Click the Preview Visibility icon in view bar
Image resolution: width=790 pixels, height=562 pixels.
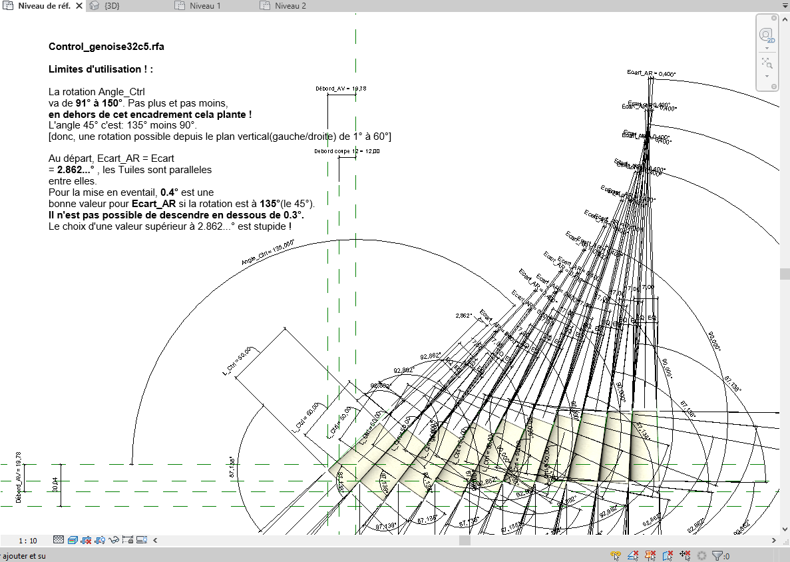point(142,540)
